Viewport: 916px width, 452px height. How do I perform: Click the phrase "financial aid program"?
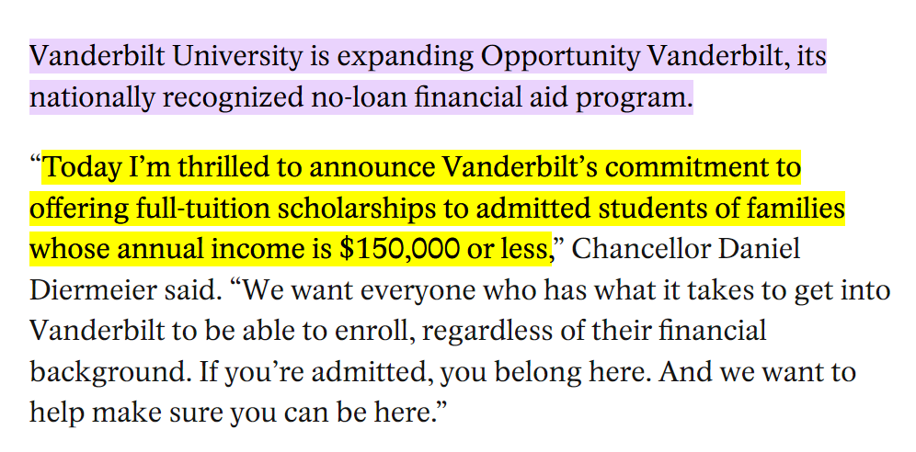point(550,98)
